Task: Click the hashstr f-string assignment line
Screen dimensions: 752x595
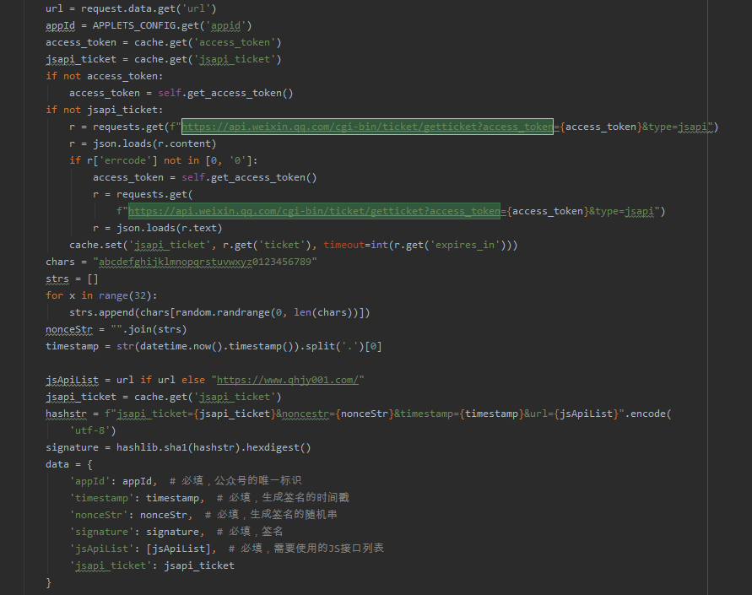Action: tap(358, 414)
